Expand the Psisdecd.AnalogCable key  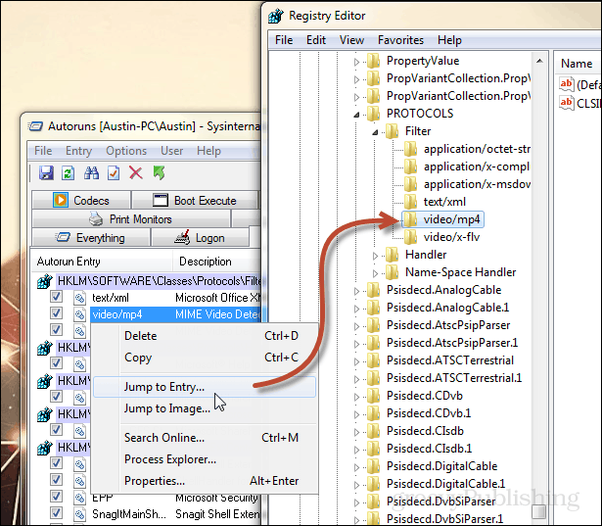coord(356,291)
